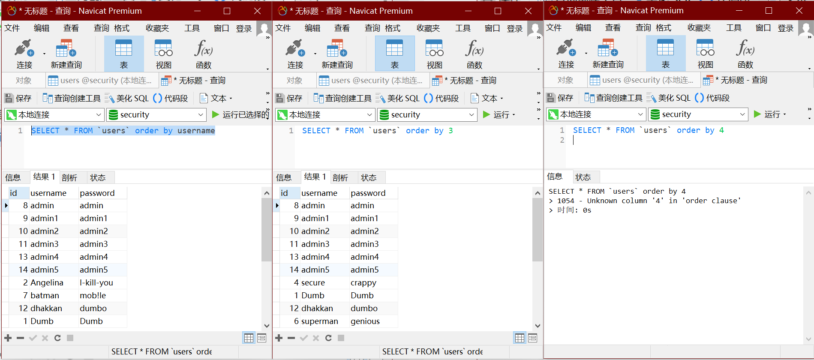
Task: Open 收藏夹 menu in right window
Action: click(x=699, y=28)
